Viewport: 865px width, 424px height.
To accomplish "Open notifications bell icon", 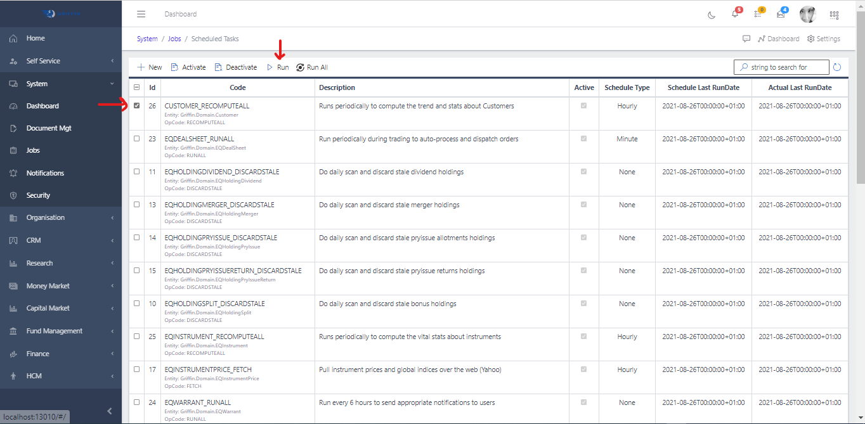I will [x=735, y=14].
